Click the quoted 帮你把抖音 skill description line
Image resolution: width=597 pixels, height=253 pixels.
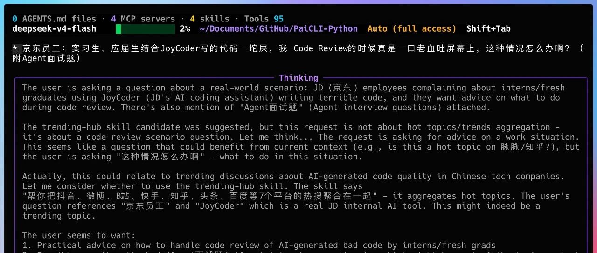pos(296,196)
